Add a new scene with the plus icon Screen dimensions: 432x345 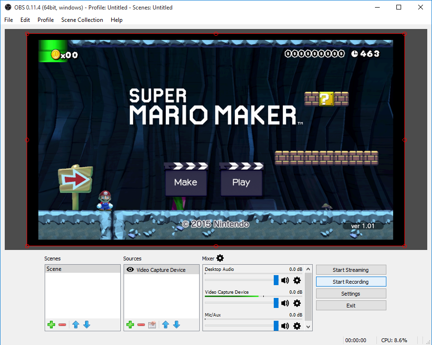click(51, 325)
